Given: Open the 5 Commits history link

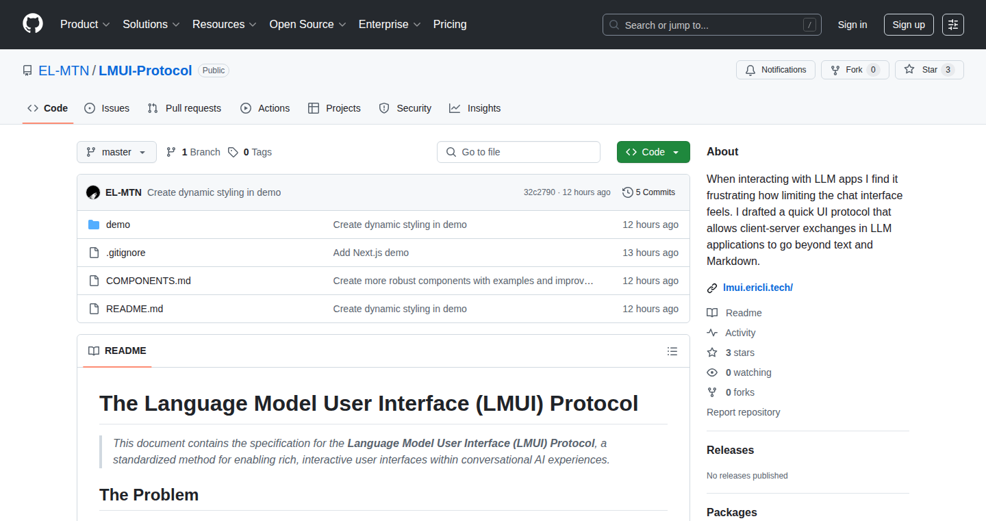Looking at the screenshot, I should 648,192.
